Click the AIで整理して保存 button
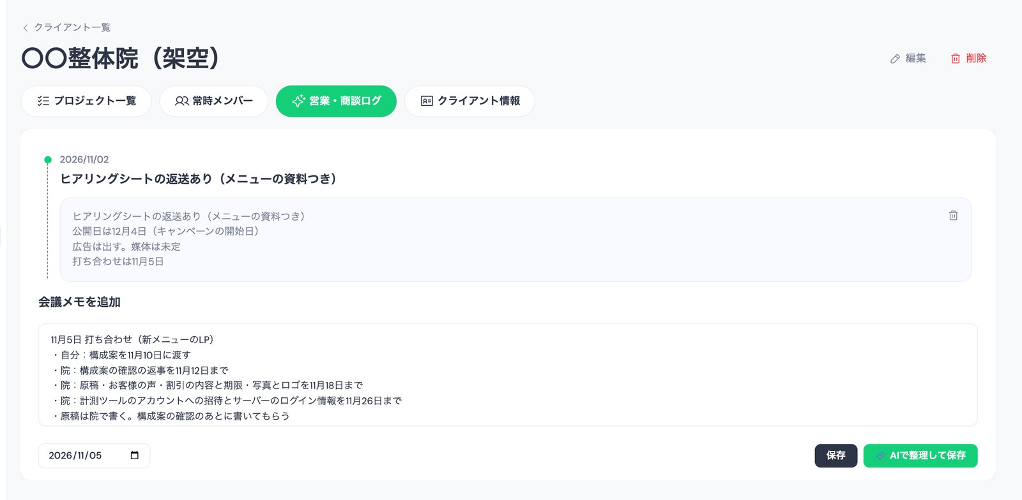This screenshot has height=500, width=1022. click(920, 455)
